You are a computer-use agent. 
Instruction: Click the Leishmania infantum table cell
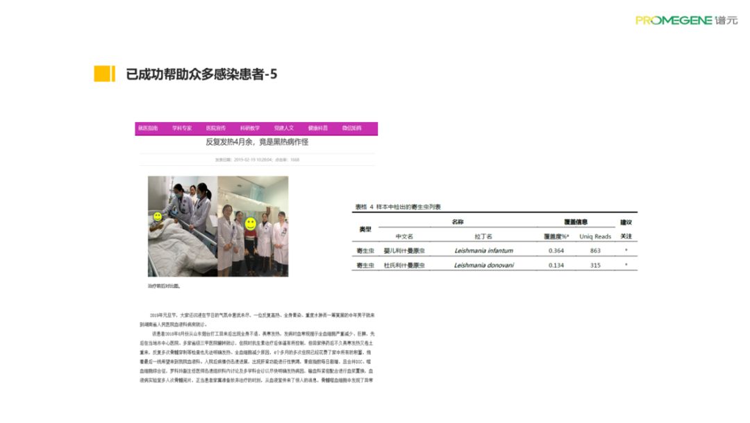[x=483, y=250]
